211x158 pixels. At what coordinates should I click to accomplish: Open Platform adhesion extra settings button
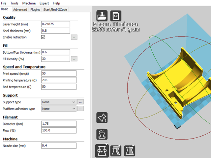80,109
